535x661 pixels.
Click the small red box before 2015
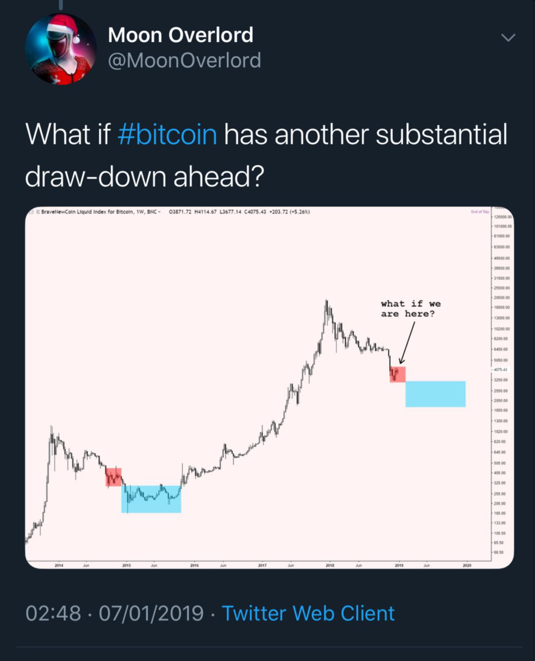coord(114,477)
